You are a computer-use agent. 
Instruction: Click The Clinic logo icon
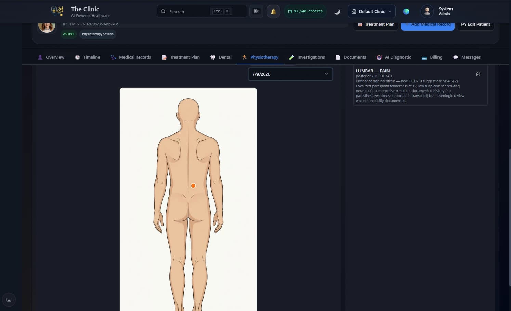coord(57,11)
